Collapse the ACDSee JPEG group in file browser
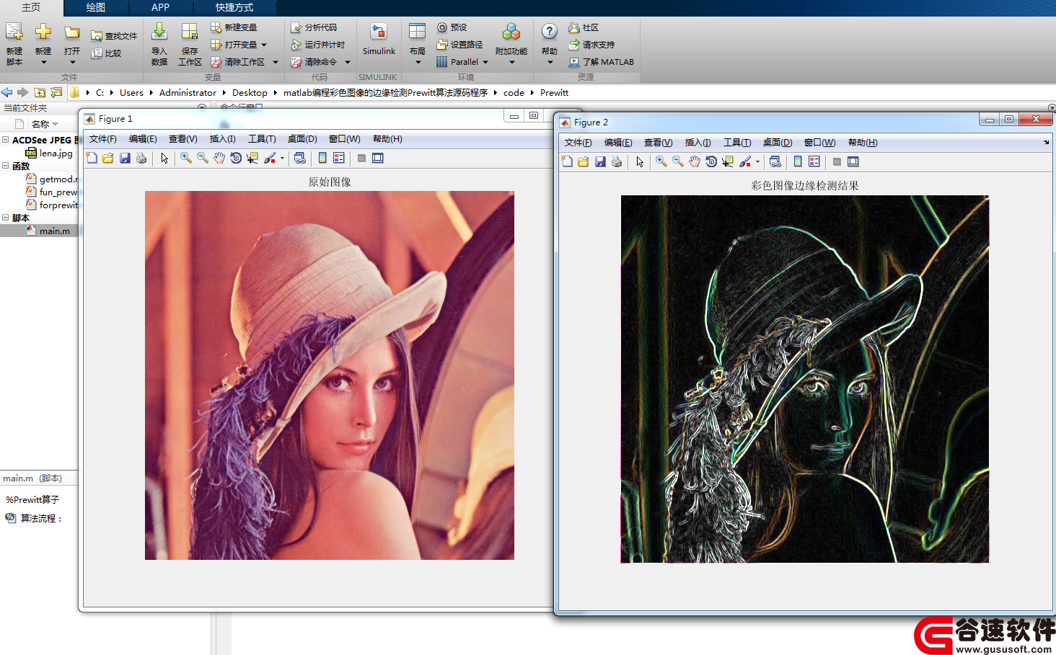The image size is (1056, 655). tap(5, 140)
